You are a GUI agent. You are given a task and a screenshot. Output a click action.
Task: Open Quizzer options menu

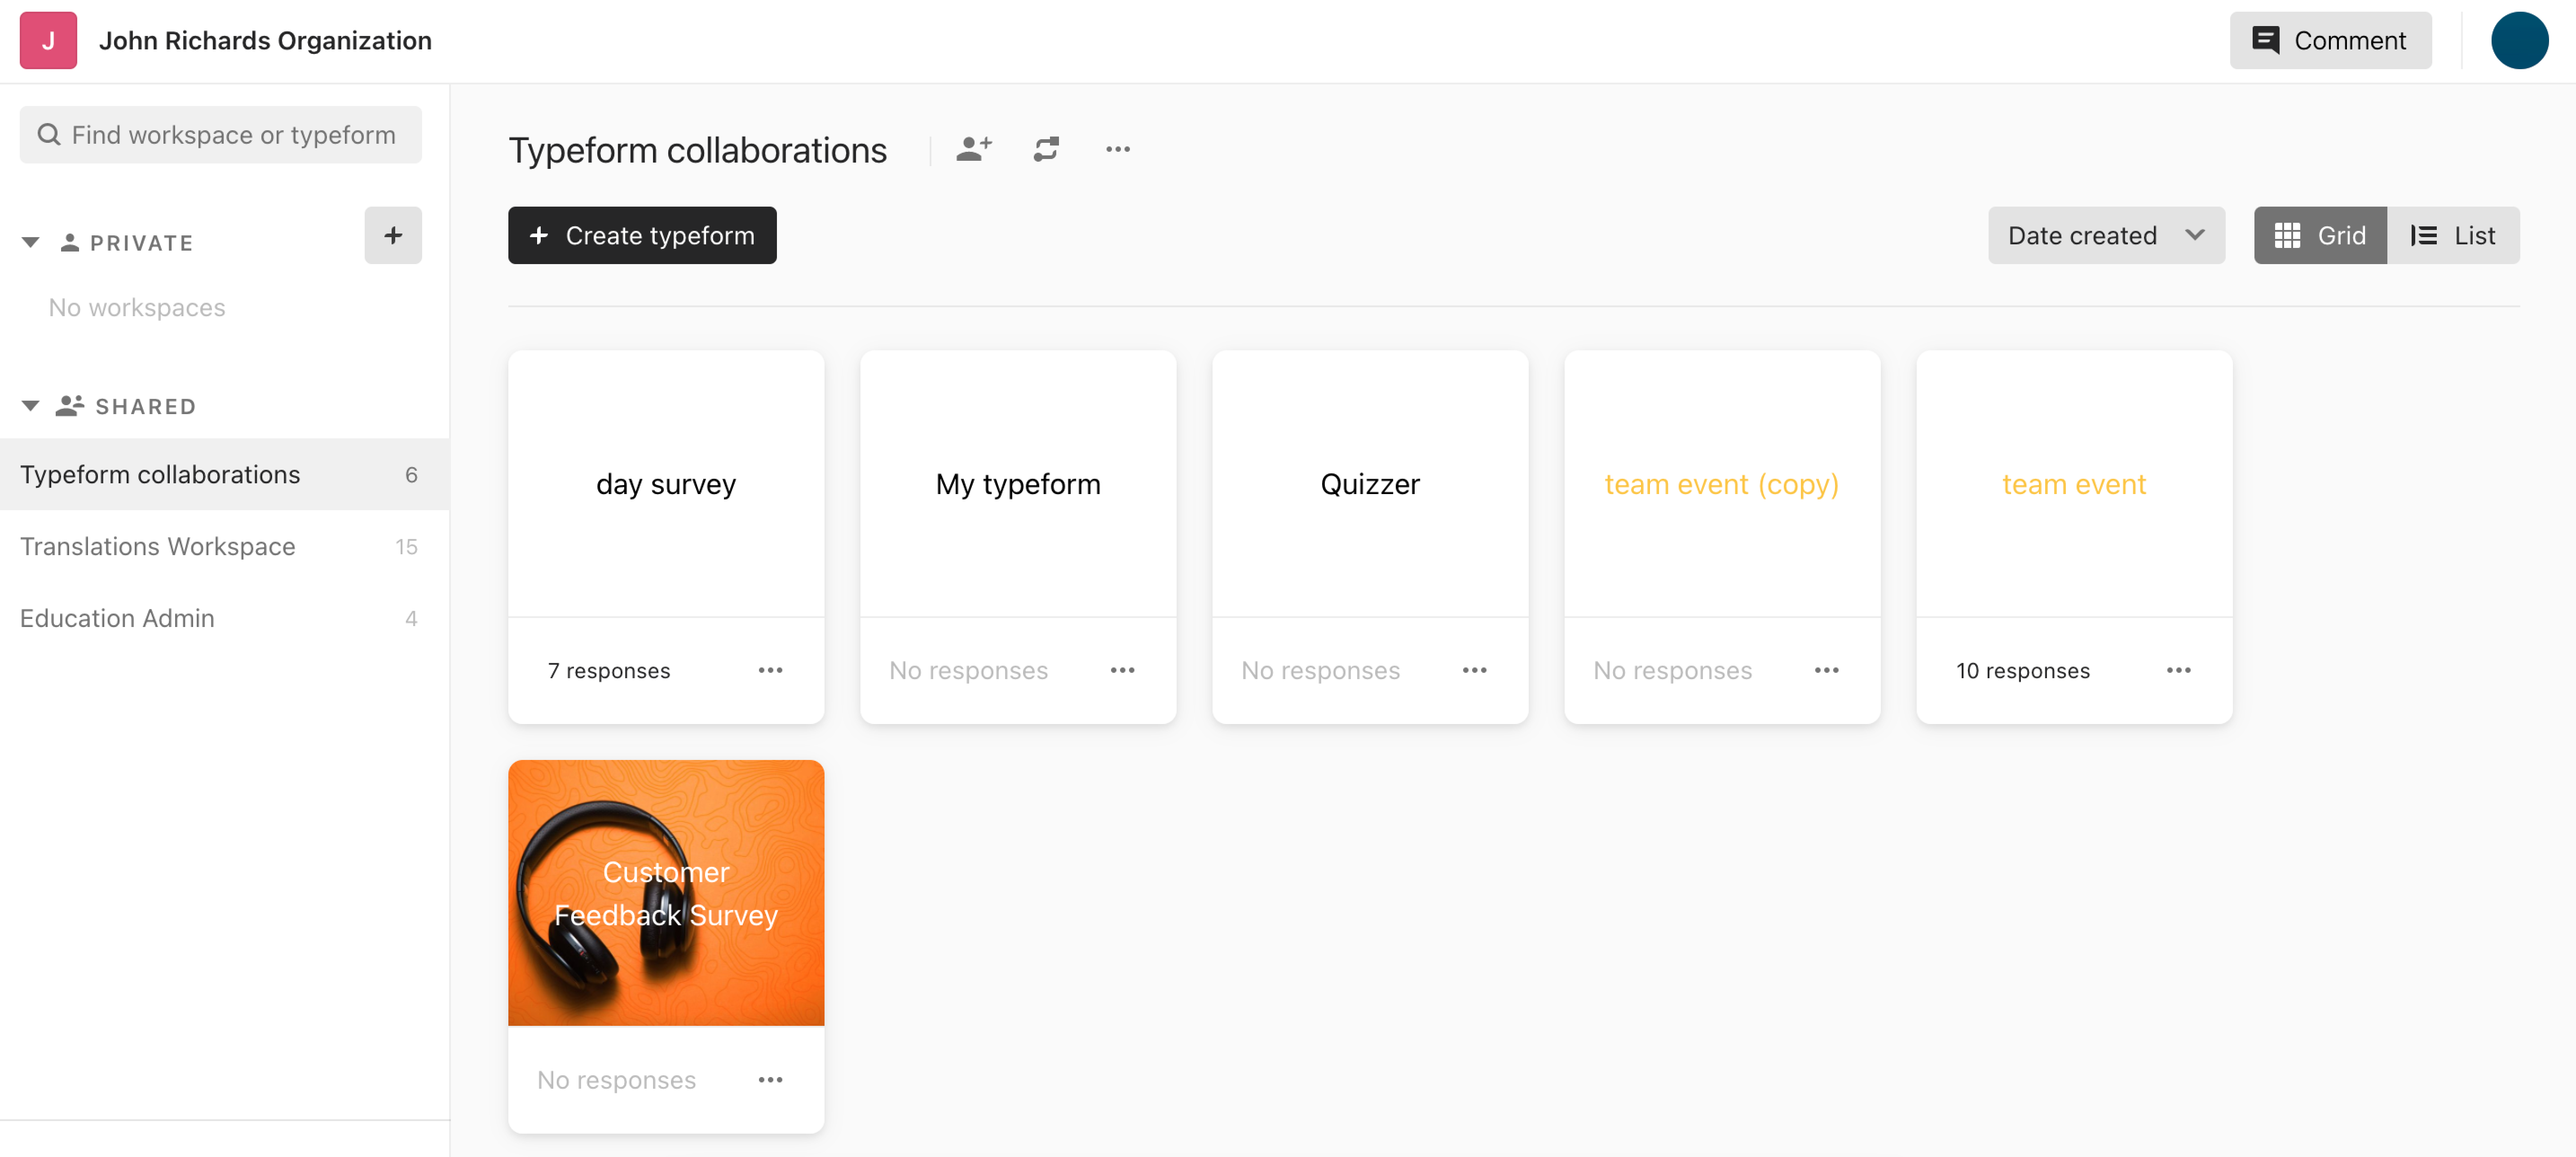[1474, 670]
